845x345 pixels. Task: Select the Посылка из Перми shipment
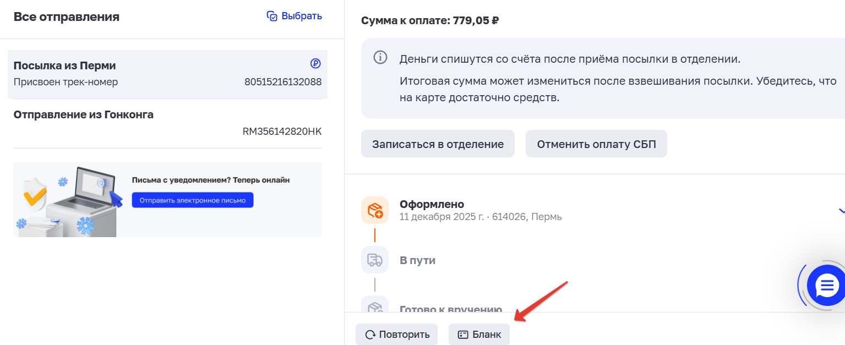tap(165, 73)
